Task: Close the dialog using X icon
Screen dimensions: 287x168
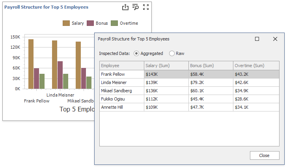Action: (x=275, y=39)
